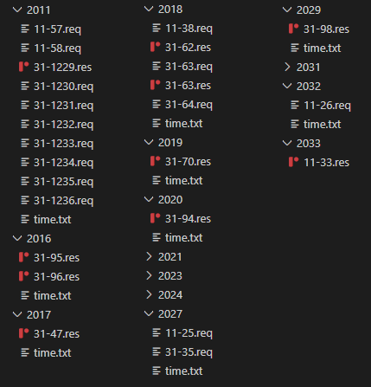Click the red icon of 11-33.res
This screenshot has width=371, height=387.
coord(294,162)
